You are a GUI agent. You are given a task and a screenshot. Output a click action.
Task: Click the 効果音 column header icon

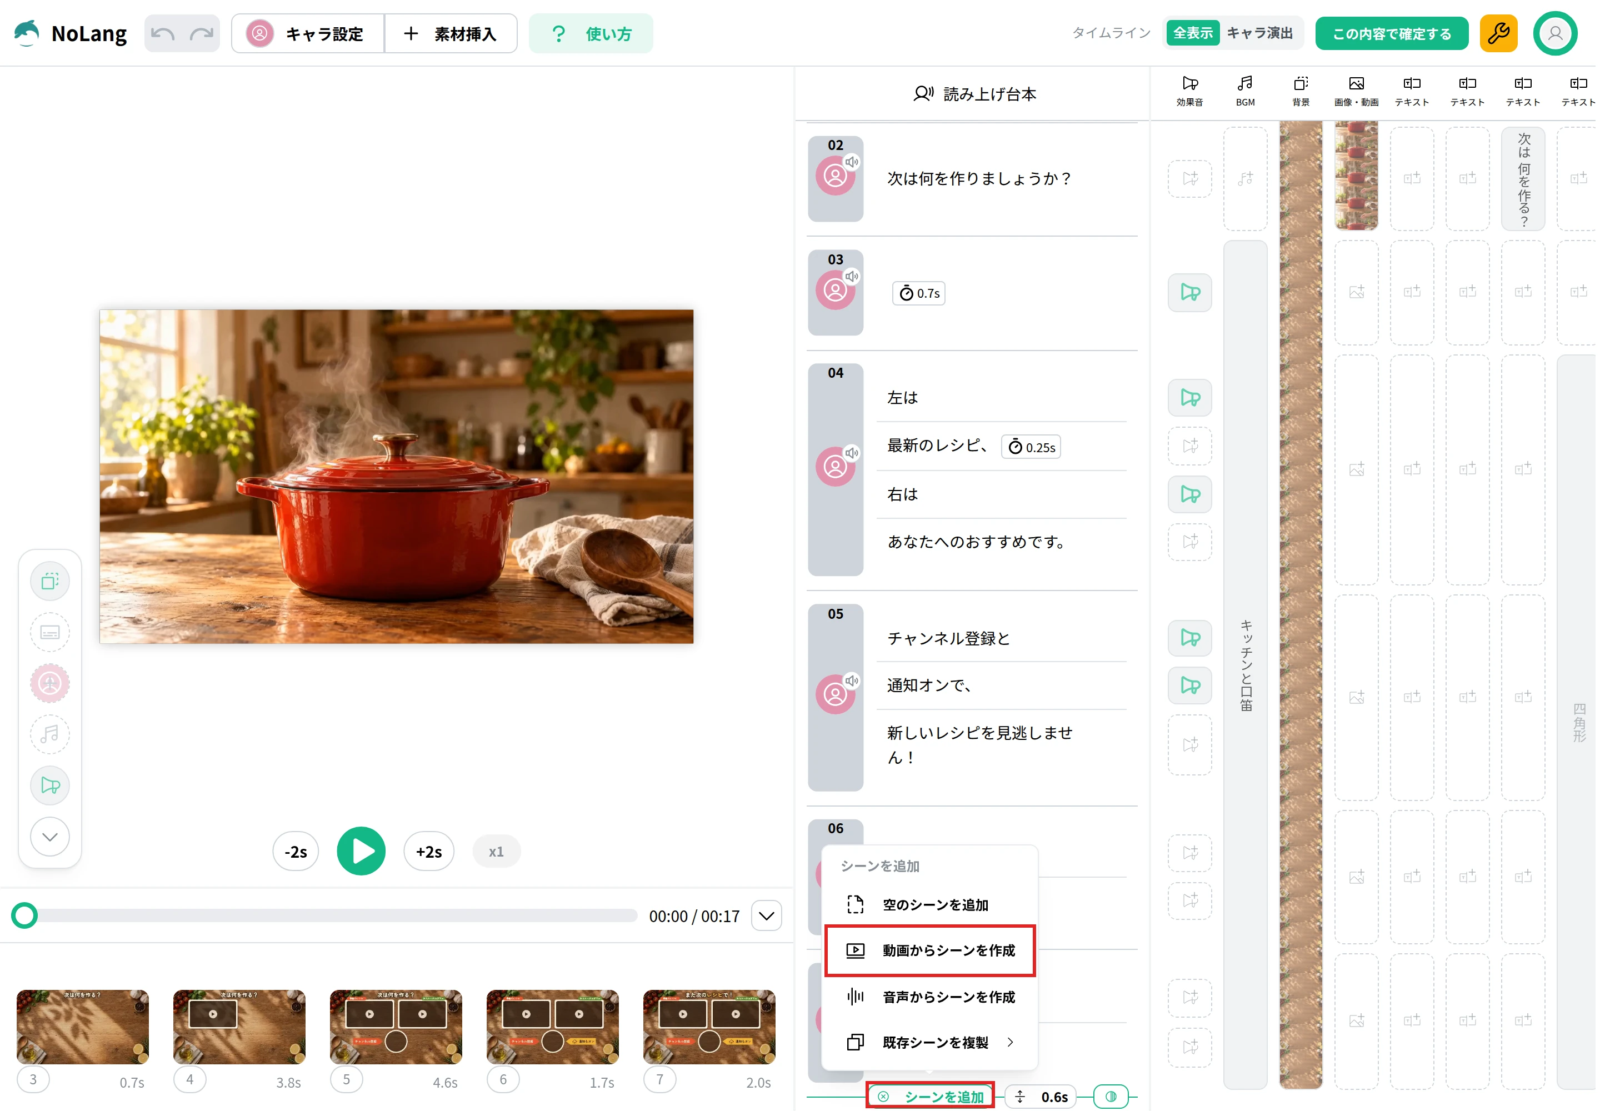tap(1189, 83)
